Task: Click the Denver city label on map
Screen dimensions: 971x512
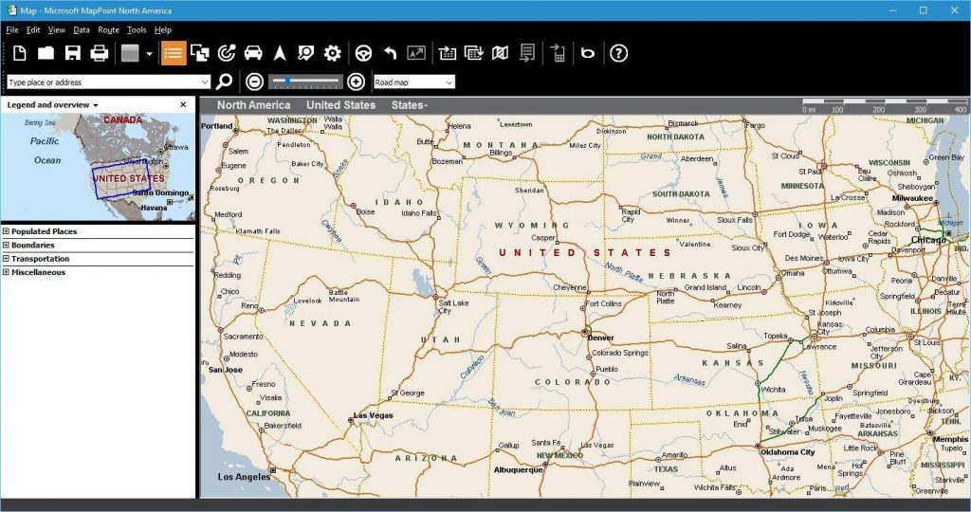Action: [x=600, y=338]
